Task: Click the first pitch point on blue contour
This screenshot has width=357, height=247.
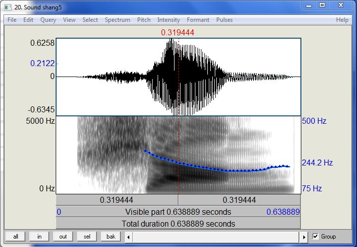Action: point(145,151)
